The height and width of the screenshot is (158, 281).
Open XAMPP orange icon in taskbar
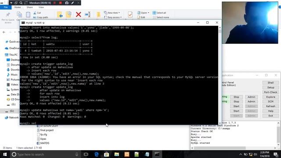pyautogui.click(x=127, y=154)
